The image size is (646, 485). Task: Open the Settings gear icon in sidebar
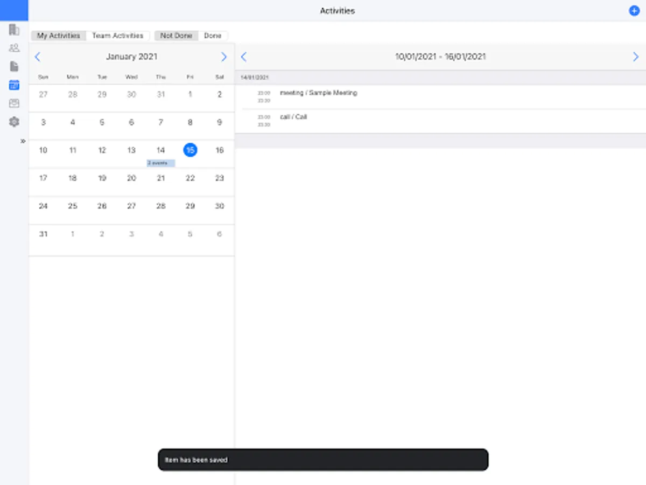14,122
